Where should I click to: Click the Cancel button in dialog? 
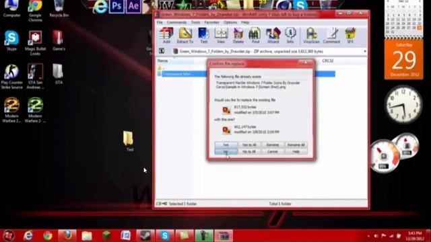tap(272, 151)
